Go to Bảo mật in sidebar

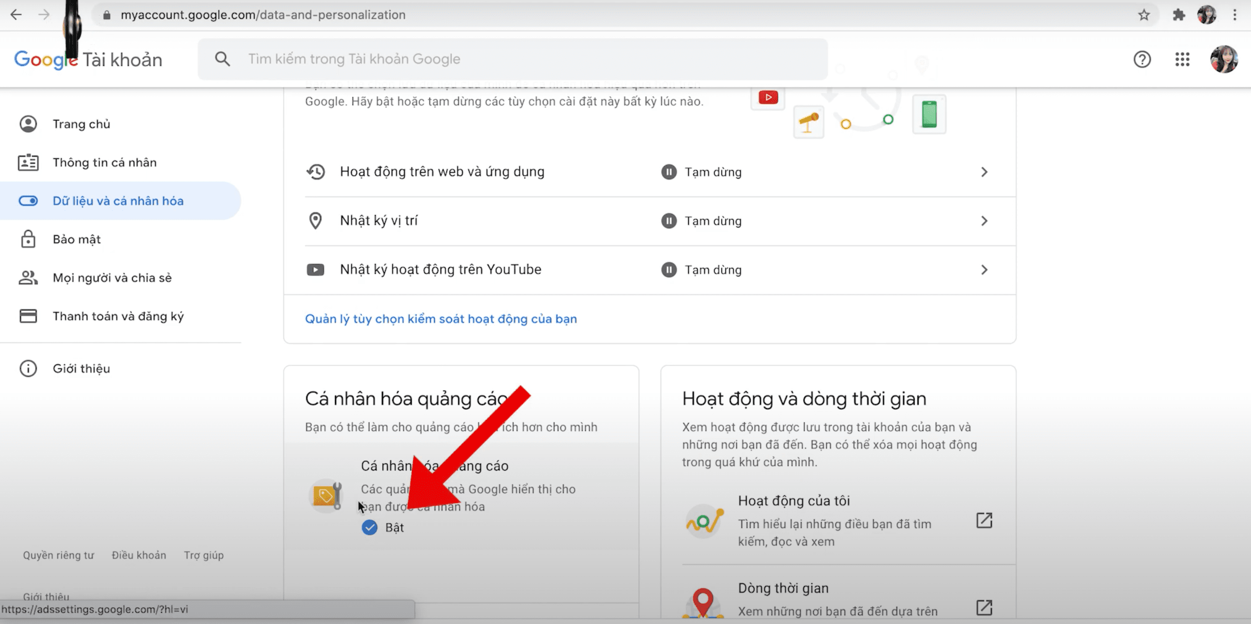pos(77,239)
